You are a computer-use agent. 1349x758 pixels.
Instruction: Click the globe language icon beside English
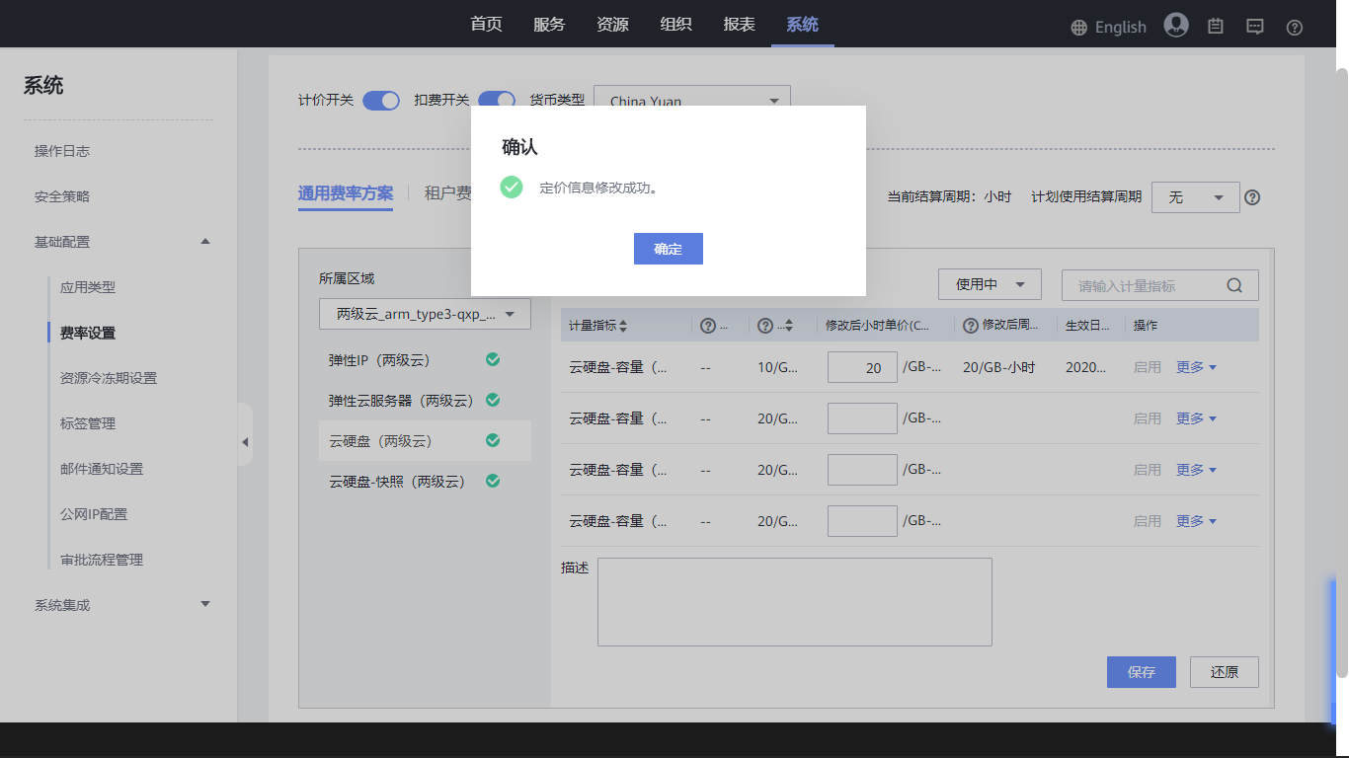click(x=1079, y=28)
